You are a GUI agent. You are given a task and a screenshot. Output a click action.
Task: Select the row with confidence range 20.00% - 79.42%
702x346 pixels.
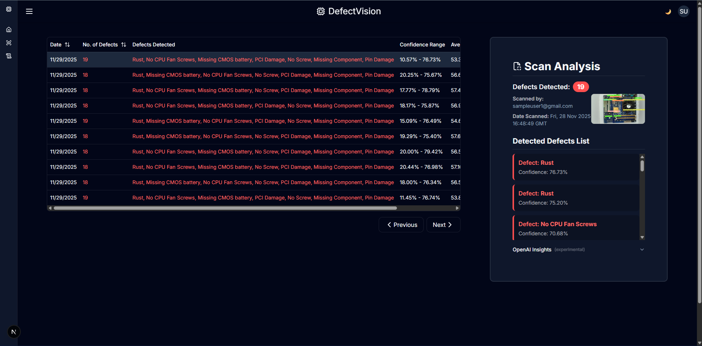coord(254,152)
